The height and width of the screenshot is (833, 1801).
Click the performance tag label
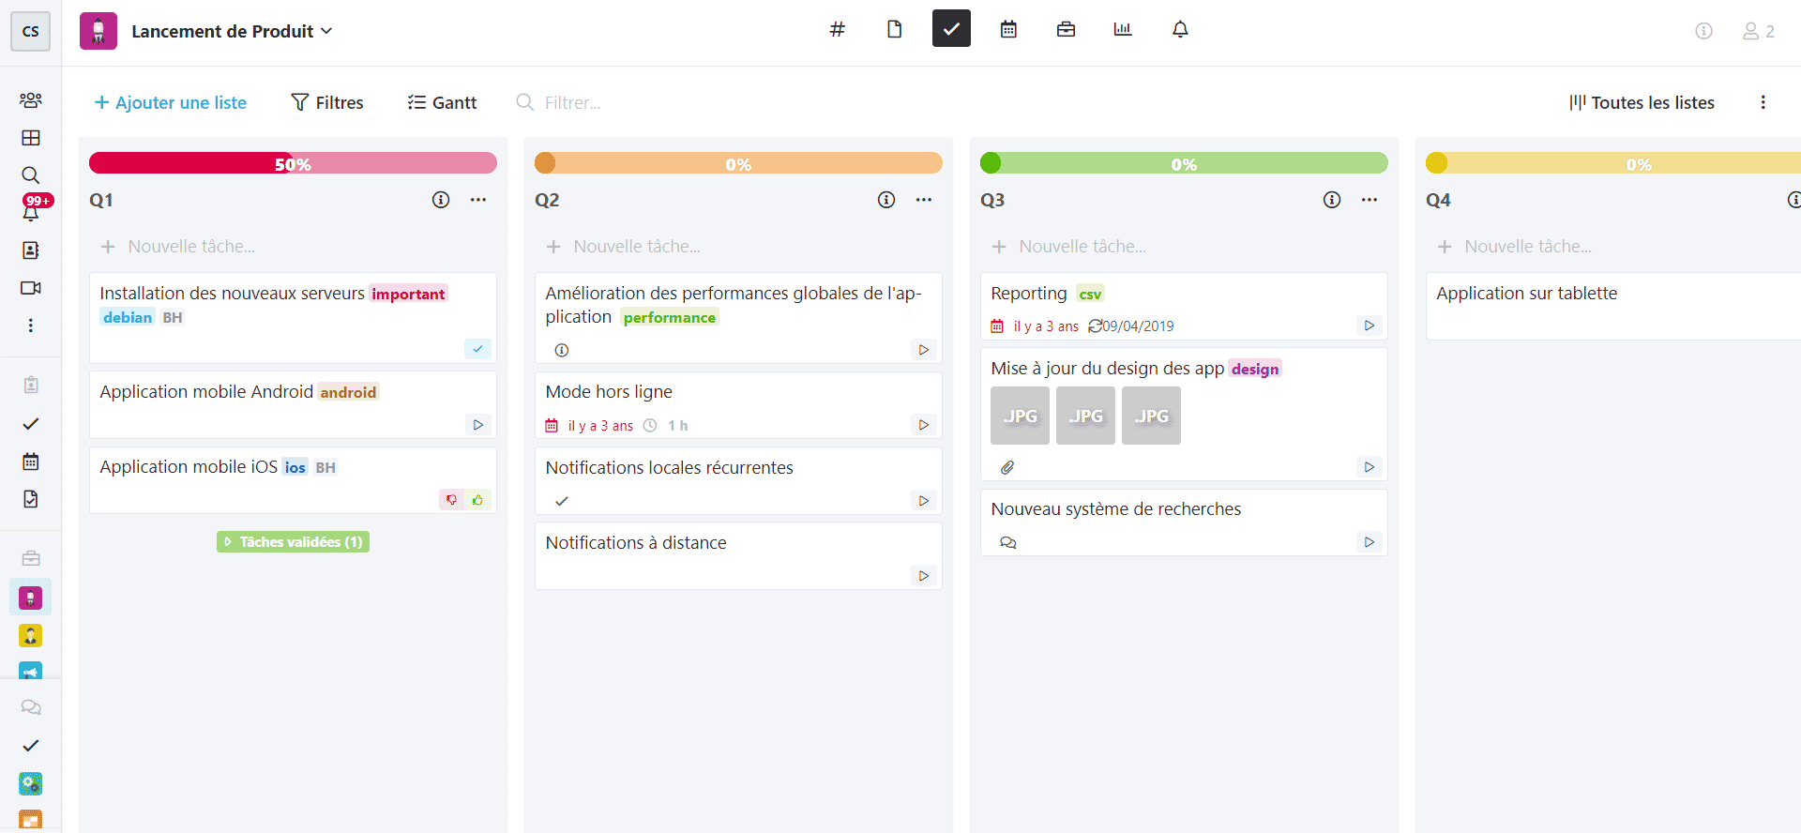point(670,317)
